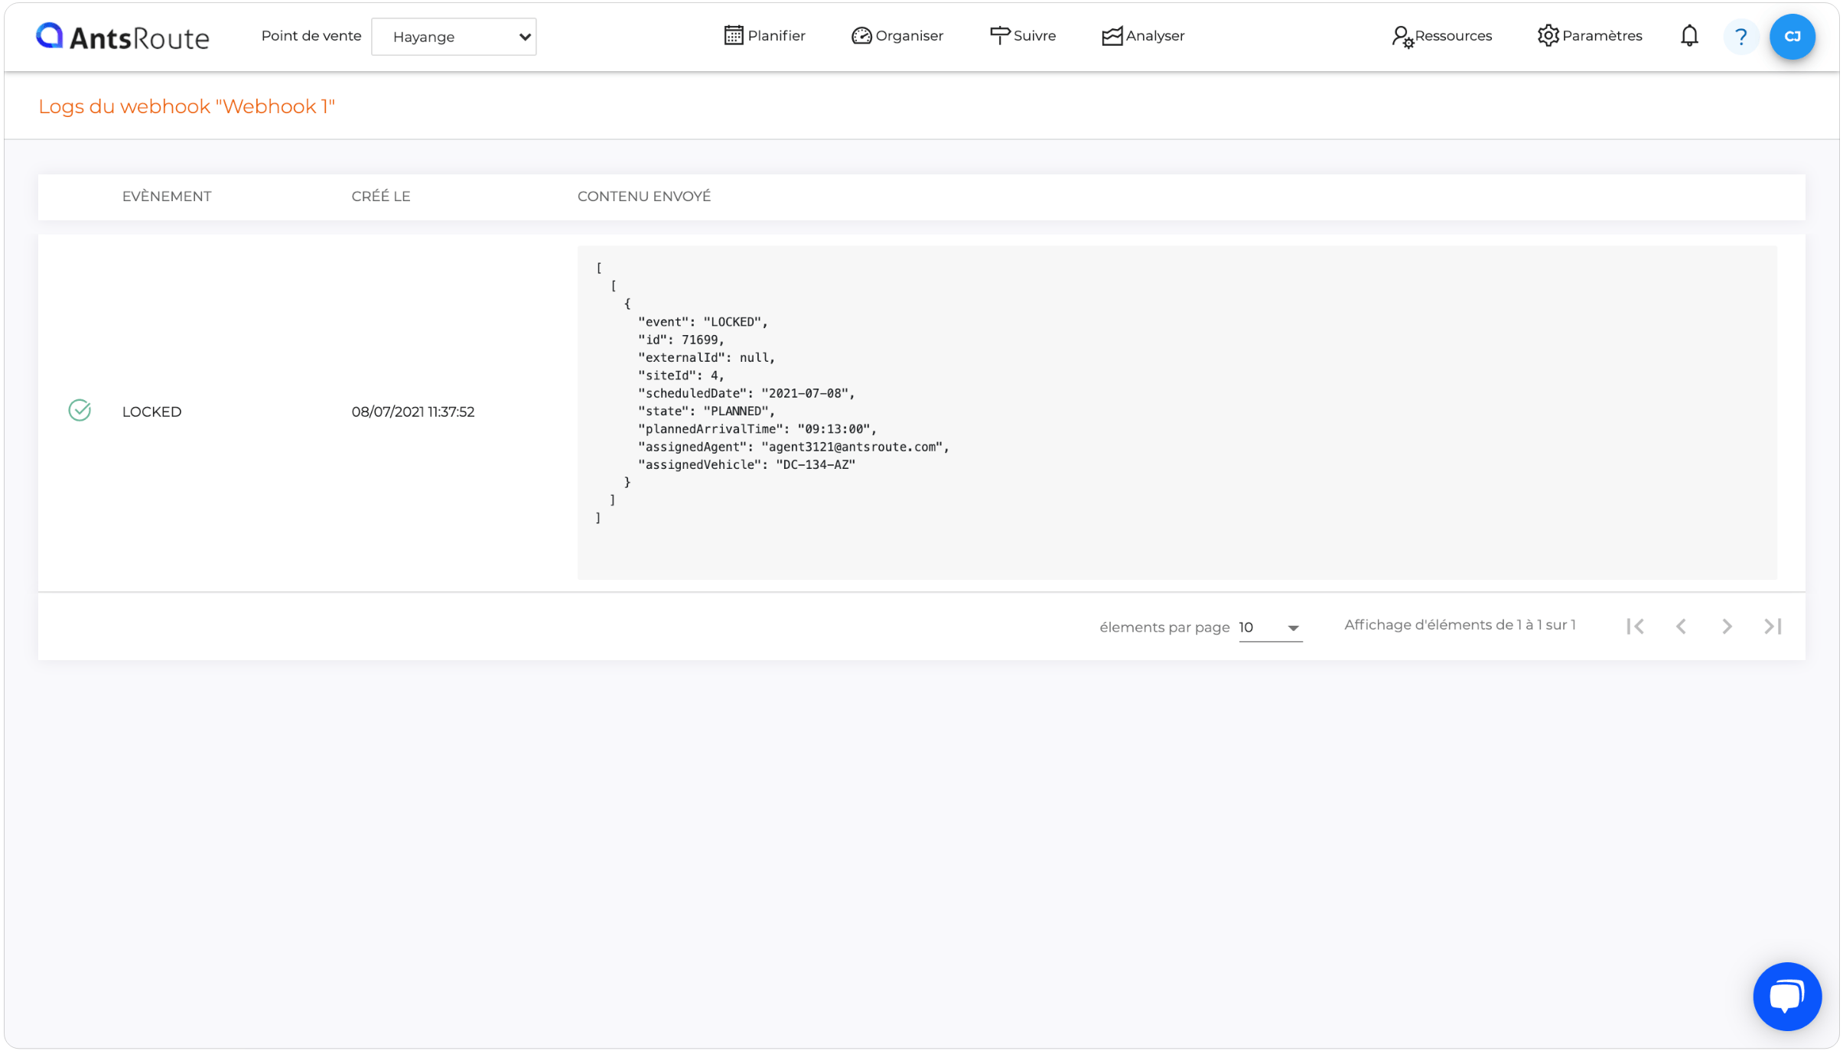Viewport: 1843px width, 1051px height.
Task: Click the Logs du webhook "Webhook 1" title
Action: [187, 106]
